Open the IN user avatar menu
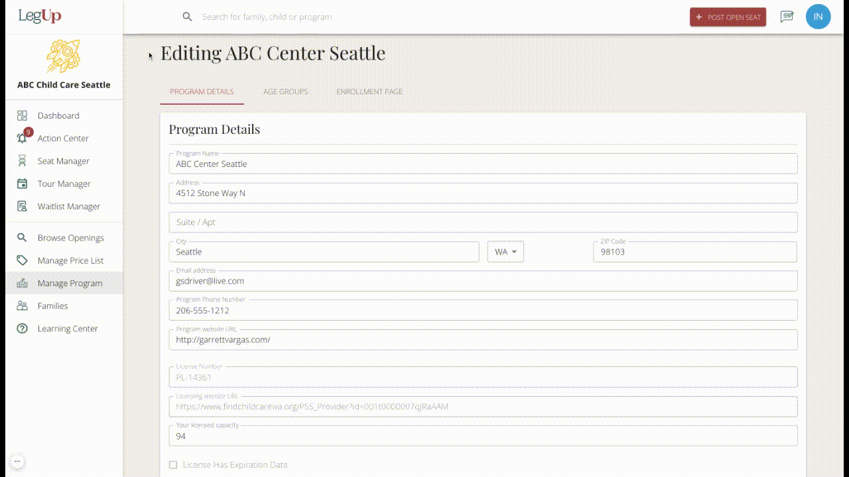Image resolution: width=849 pixels, height=477 pixels. point(818,17)
